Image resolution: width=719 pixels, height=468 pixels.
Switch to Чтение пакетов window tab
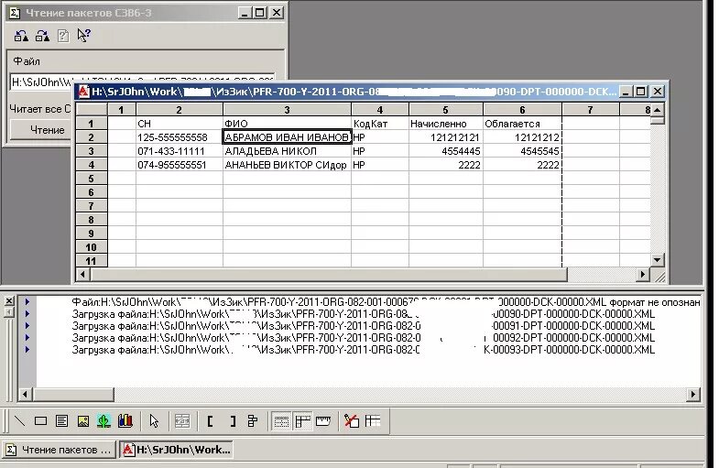pos(60,450)
